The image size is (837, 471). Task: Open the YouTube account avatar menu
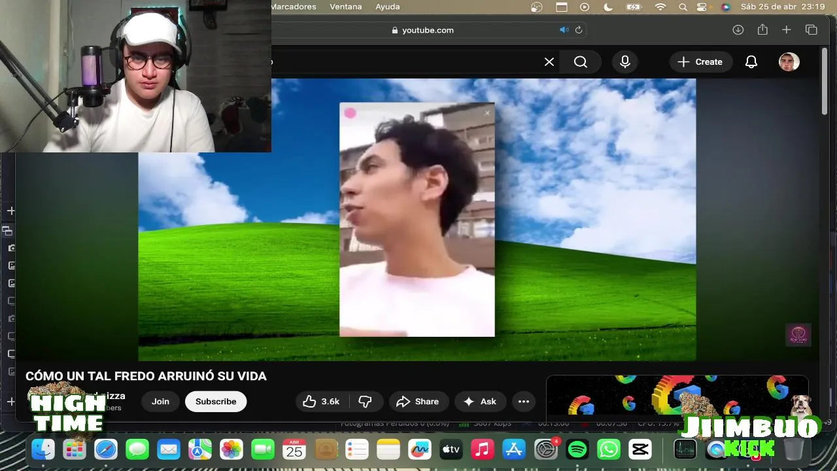point(789,62)
